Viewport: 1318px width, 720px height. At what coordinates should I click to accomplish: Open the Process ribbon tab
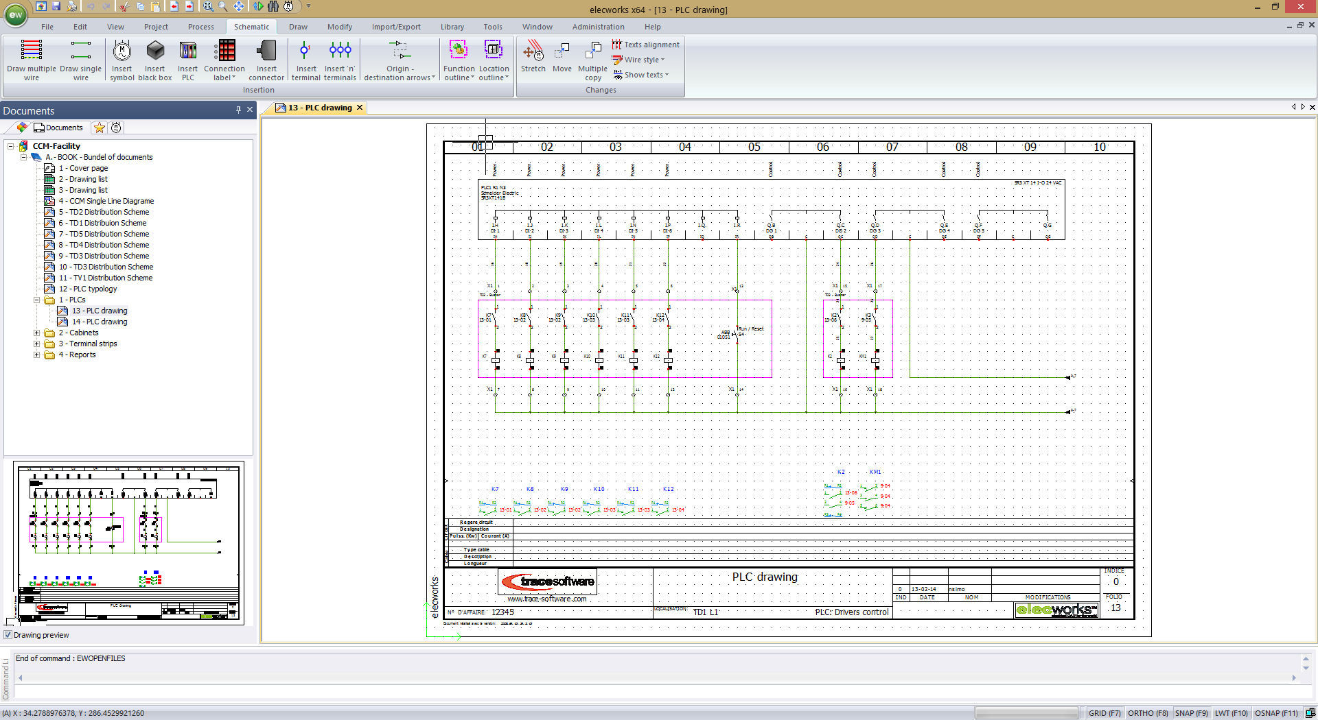201,27
